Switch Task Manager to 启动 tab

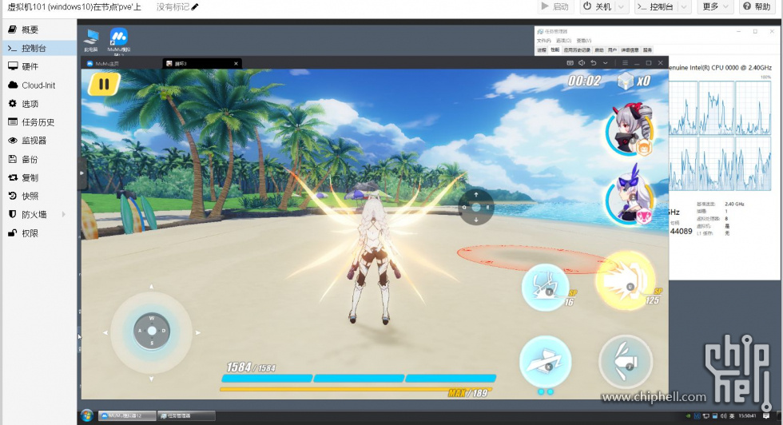click(599, 50)
